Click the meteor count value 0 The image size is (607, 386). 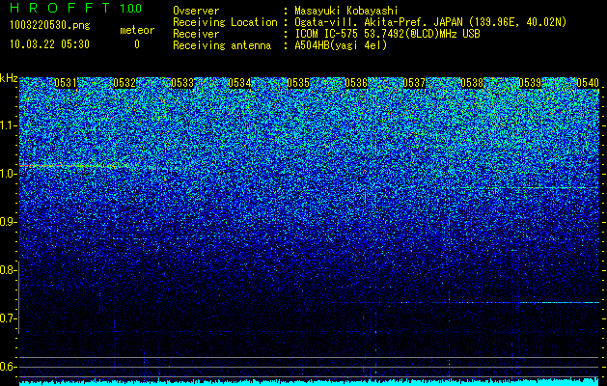pyautogui.click(x=137, y=44)
